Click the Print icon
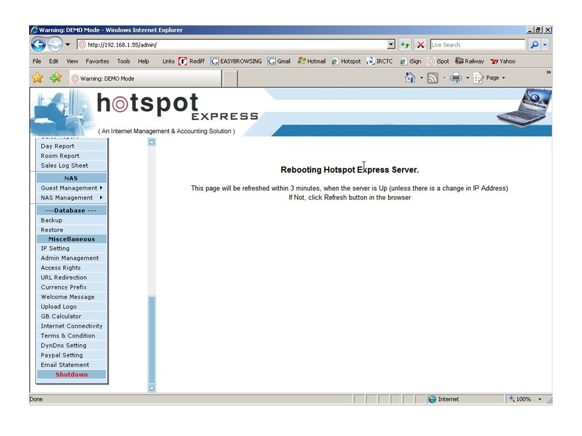Screen dimensions: 582x436 click(x=456, y=78)
